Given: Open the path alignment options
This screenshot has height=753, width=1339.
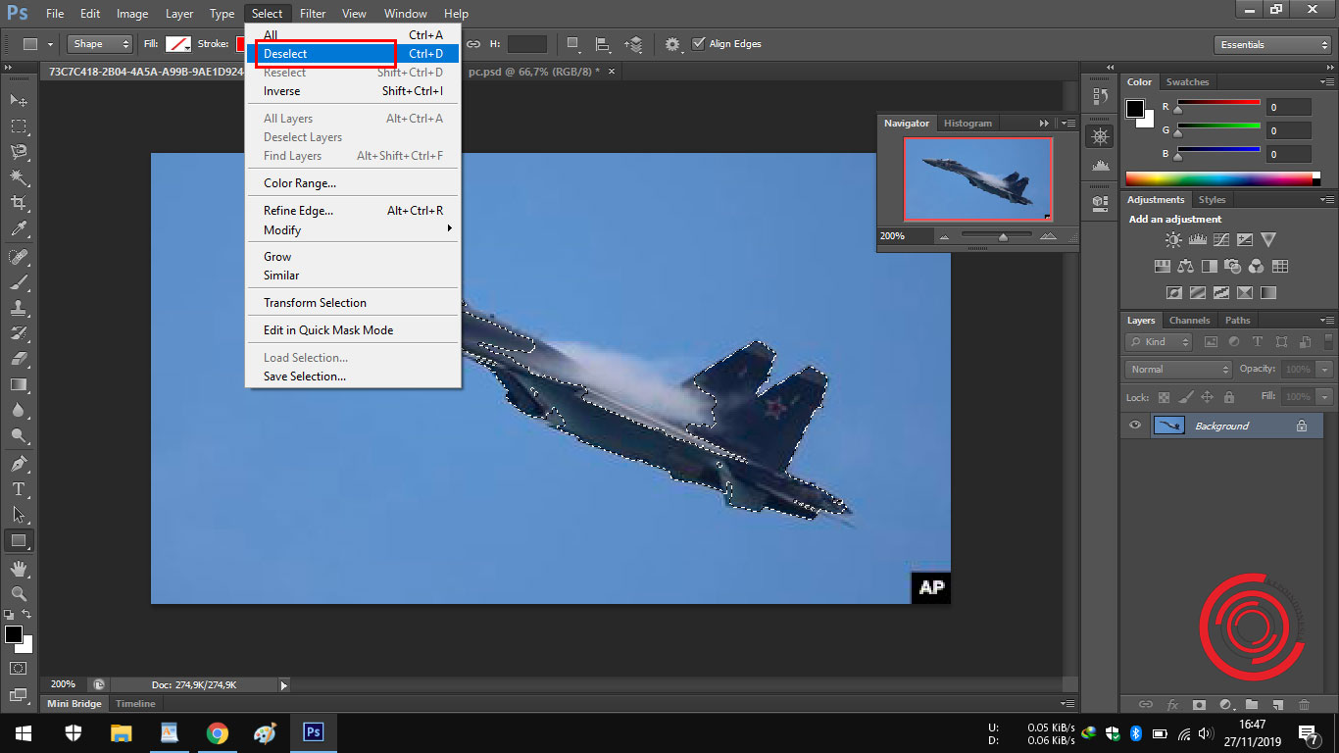Looking at the screenshot, I should point(603,44).
